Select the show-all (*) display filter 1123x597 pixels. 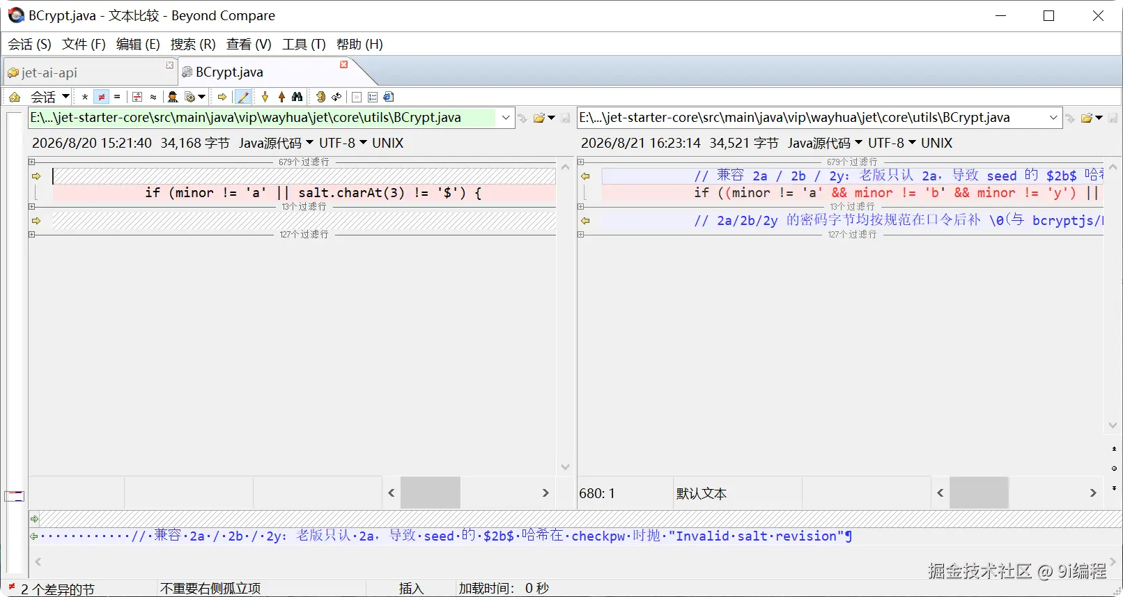pos(85,97)
